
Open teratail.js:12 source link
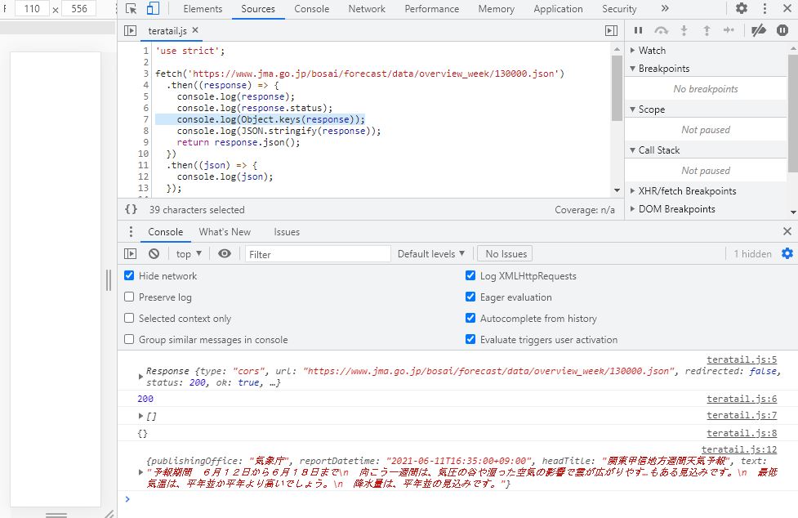(x=740, y=449)
